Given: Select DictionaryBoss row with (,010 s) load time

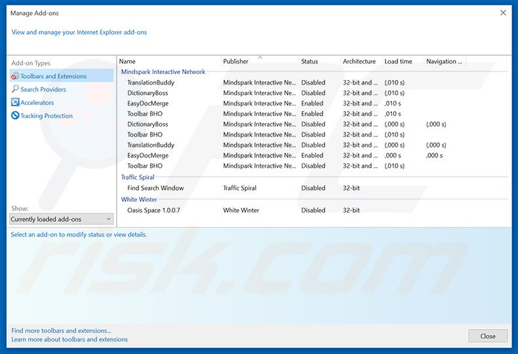Looking at the screenshot, I should (x=313, y=93).
